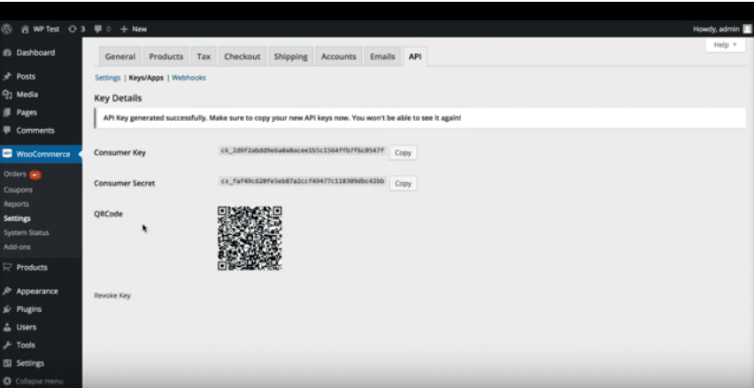Copy the Consumer Secret
The image size is (754, 388).
(403, 184)
